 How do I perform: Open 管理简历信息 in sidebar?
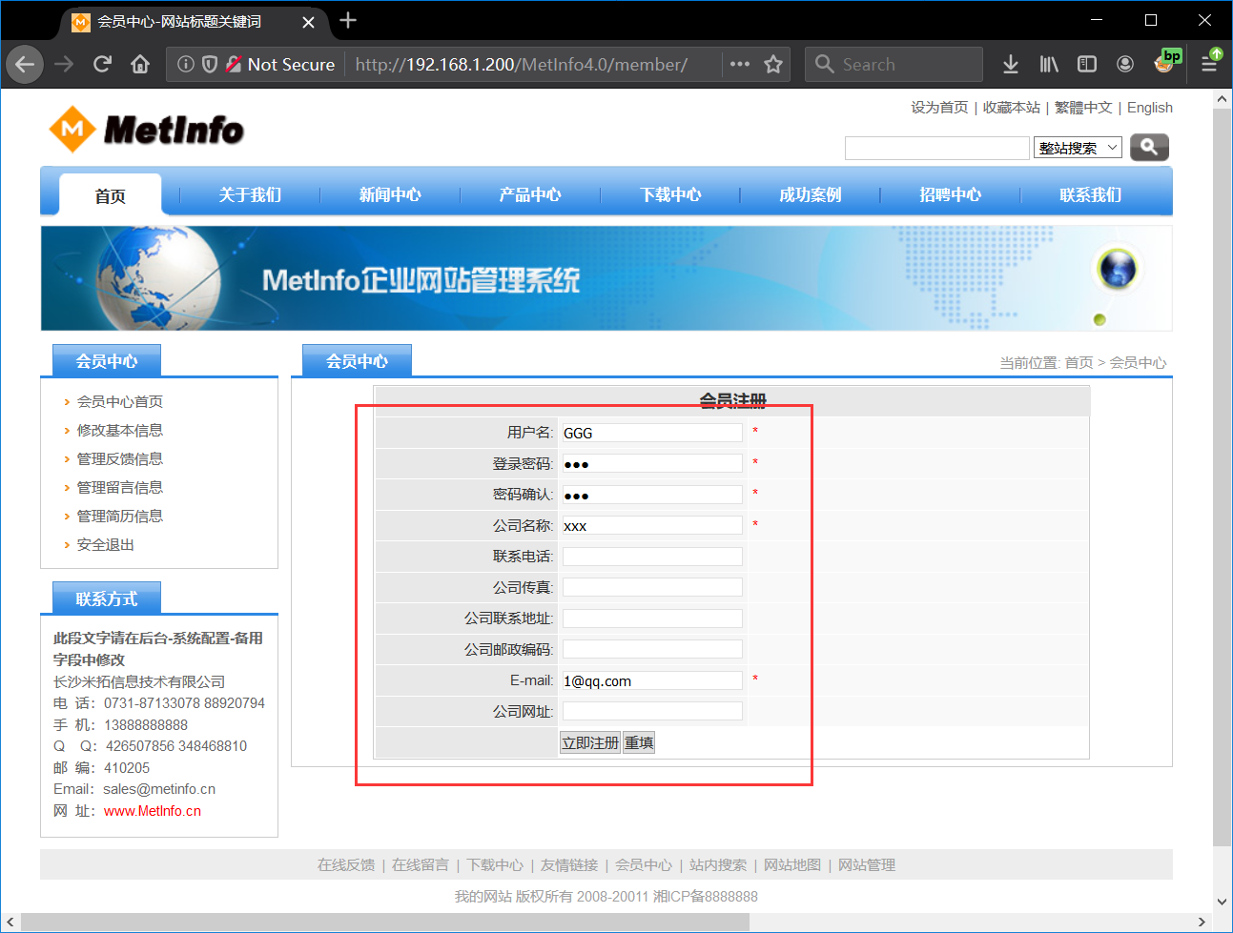coord(120,517)
